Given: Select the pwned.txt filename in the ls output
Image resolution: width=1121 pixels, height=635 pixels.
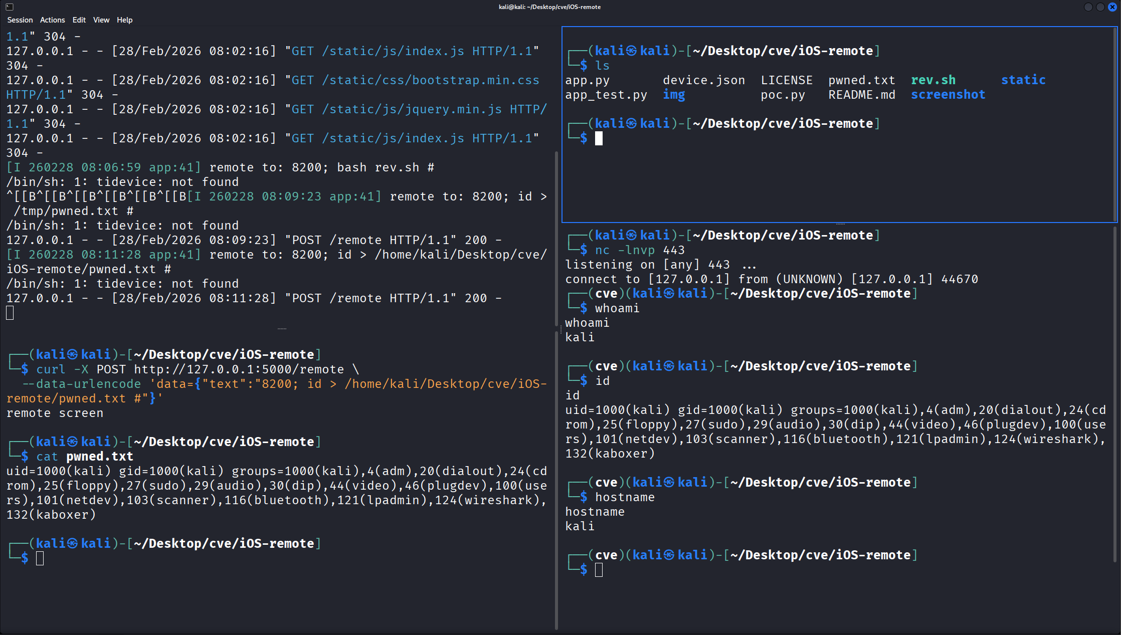Looking at the screenshot, I should point(861,80).
